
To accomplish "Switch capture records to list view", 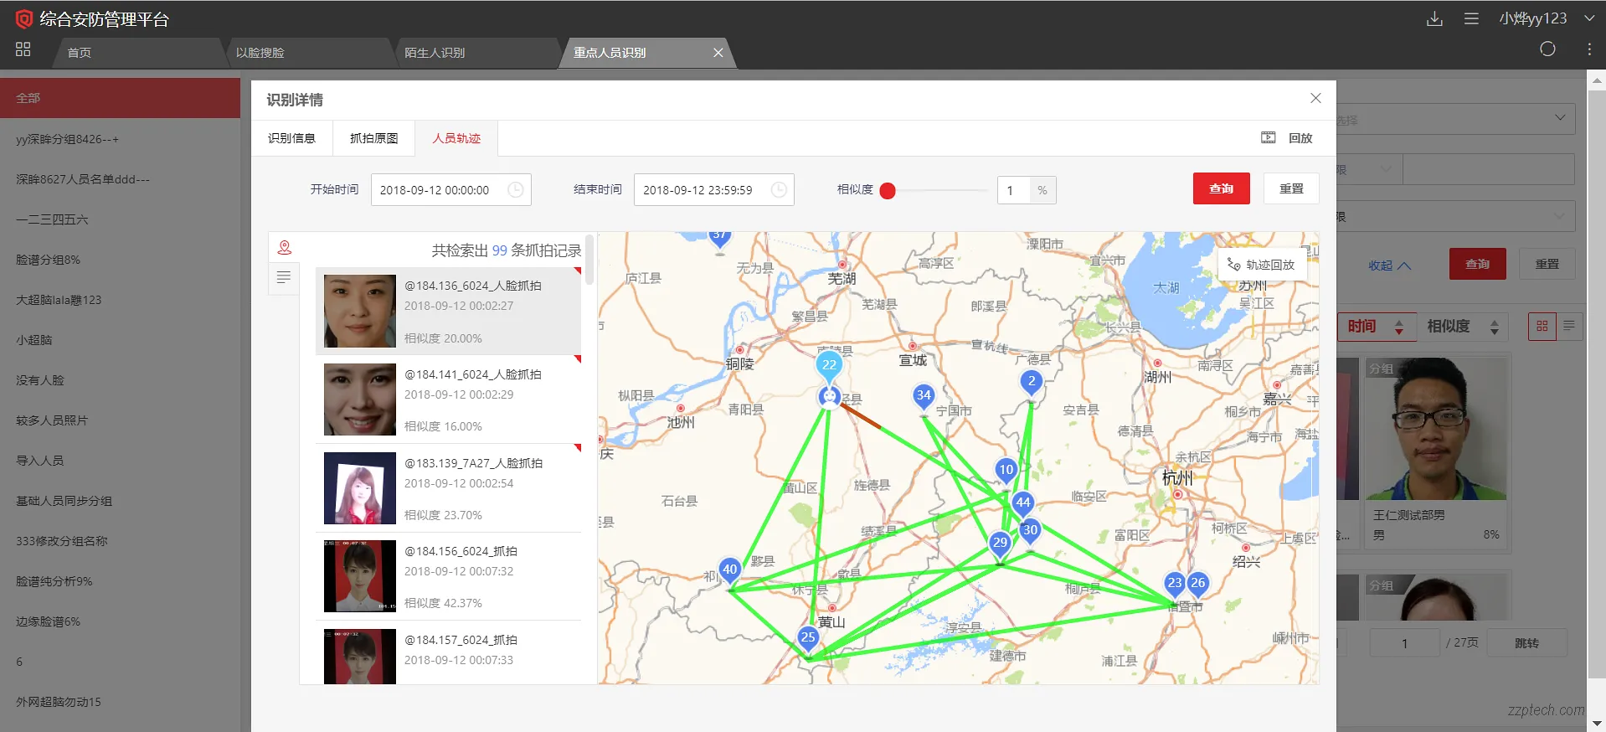I will [284, 277].
